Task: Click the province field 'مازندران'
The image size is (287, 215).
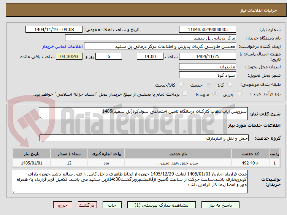Action: pos(208,66)
